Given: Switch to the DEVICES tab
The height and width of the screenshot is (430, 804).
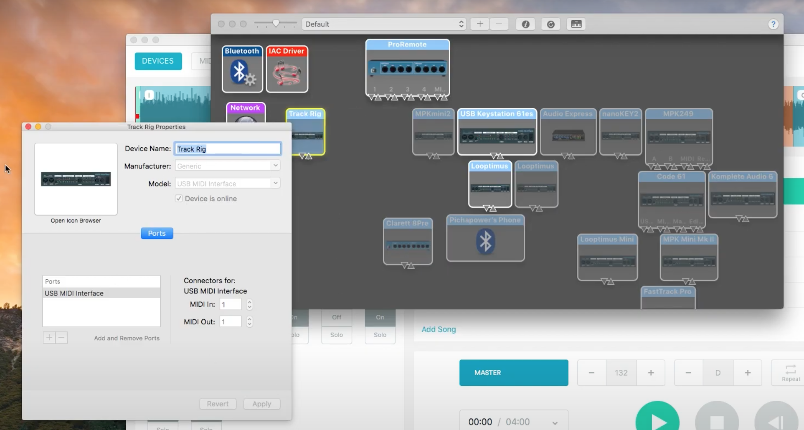Looking at the screenshot, I should (x=158, y=61).
